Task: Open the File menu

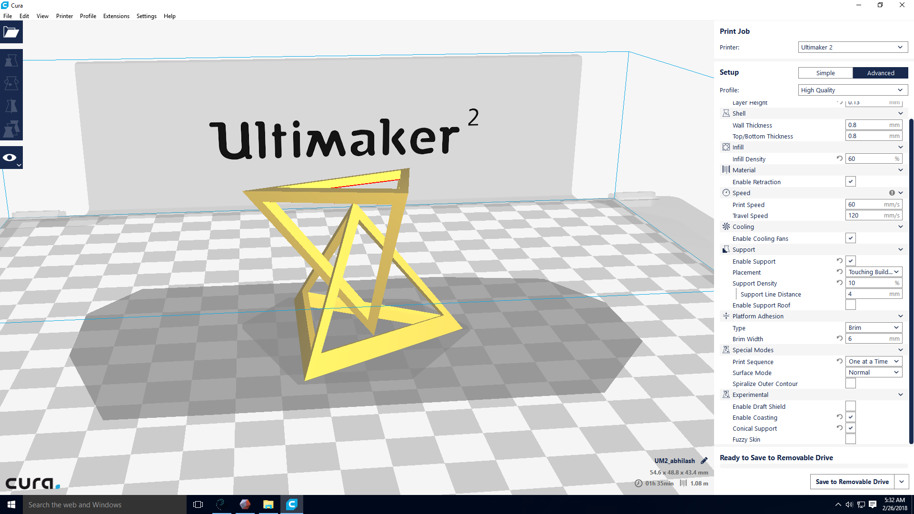Action: pos(8,16)
